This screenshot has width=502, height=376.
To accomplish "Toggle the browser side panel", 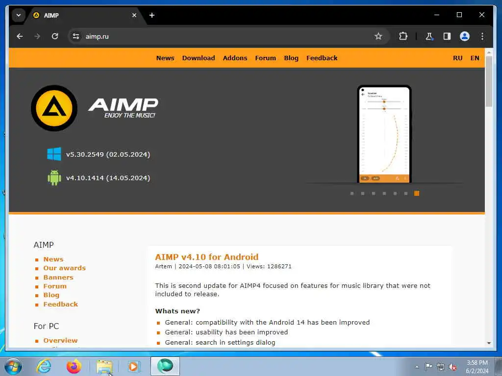I will [x=447, y=36].
